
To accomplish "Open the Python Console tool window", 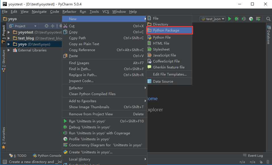I will (47, 155).
